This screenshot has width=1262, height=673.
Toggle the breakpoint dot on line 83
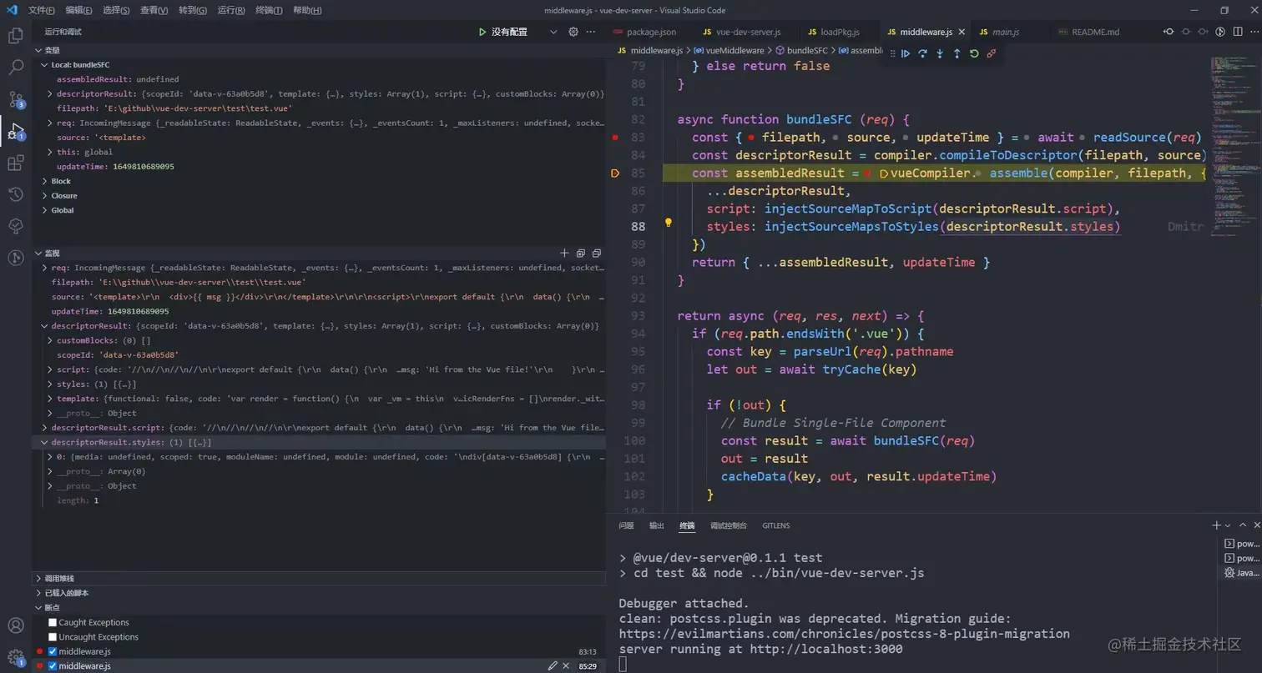(x=615, y=137)
